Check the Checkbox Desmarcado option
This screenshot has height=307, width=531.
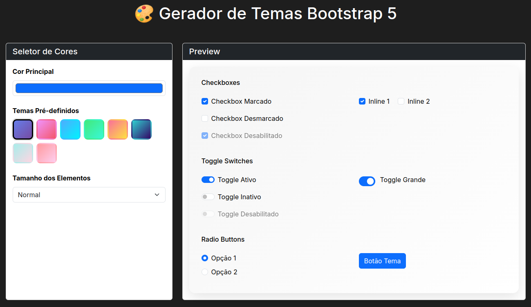click(x=204, y=118)
